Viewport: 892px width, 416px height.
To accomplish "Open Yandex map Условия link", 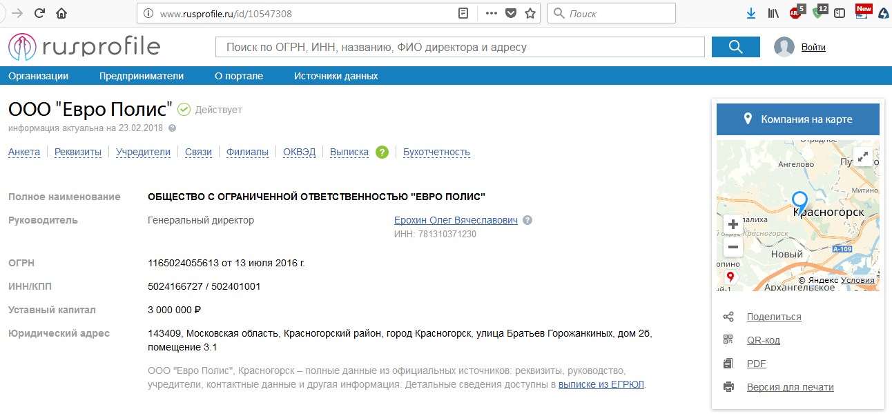I will 858,280.
